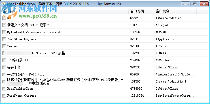This screenshot has width=210, height=104.
Task: Maximize the HideTaskbarIcon window
Action: click(195, 4)
